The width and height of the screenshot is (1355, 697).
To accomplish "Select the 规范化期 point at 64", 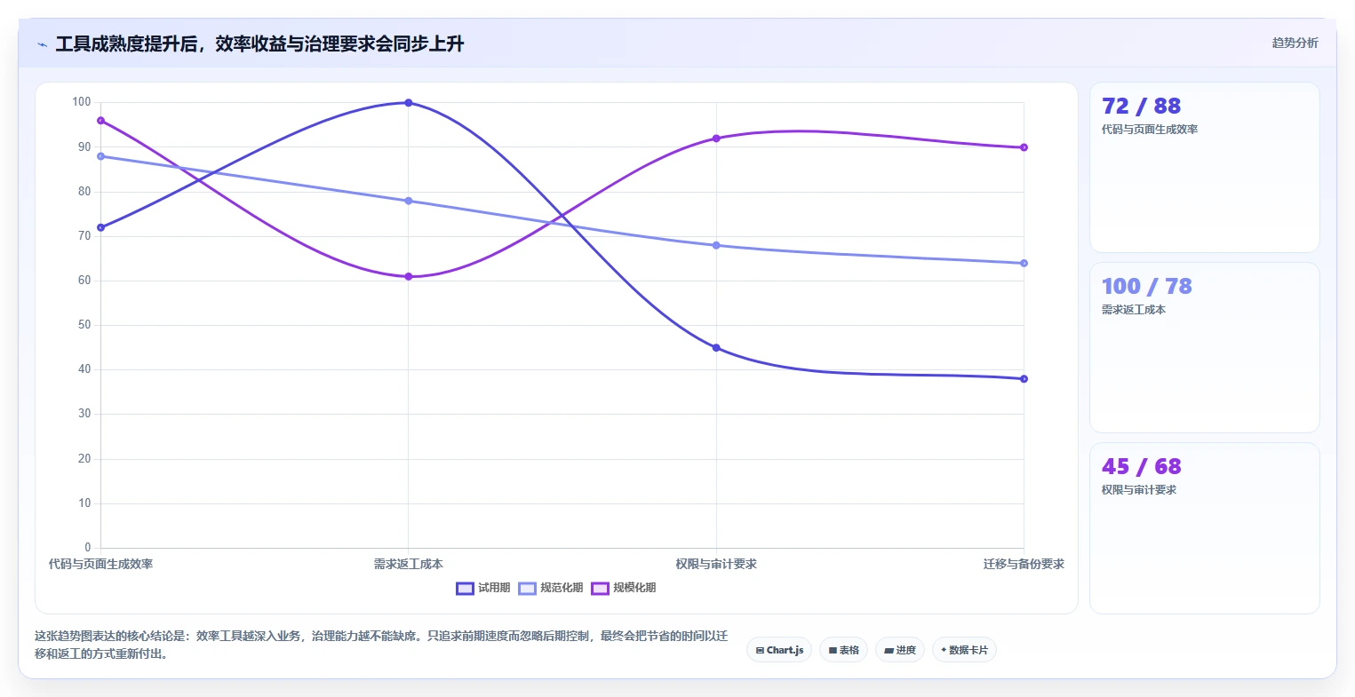I will click(x=1024, y=263).
